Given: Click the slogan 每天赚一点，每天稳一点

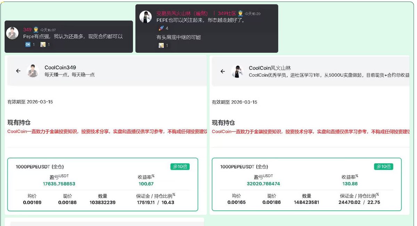Looking at the screenshot, I should (x=69, y=75).
